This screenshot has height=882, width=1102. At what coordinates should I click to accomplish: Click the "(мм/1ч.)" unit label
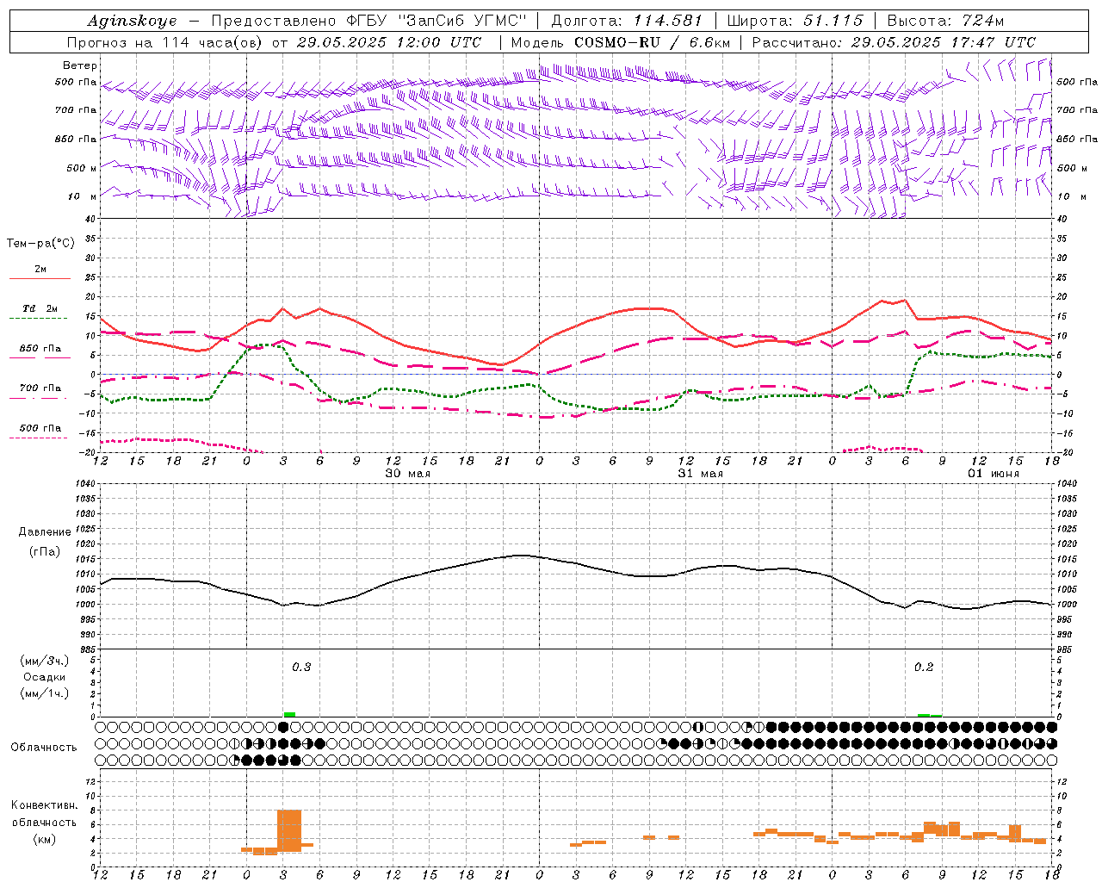pyautogui.click(x=45, y=693)
